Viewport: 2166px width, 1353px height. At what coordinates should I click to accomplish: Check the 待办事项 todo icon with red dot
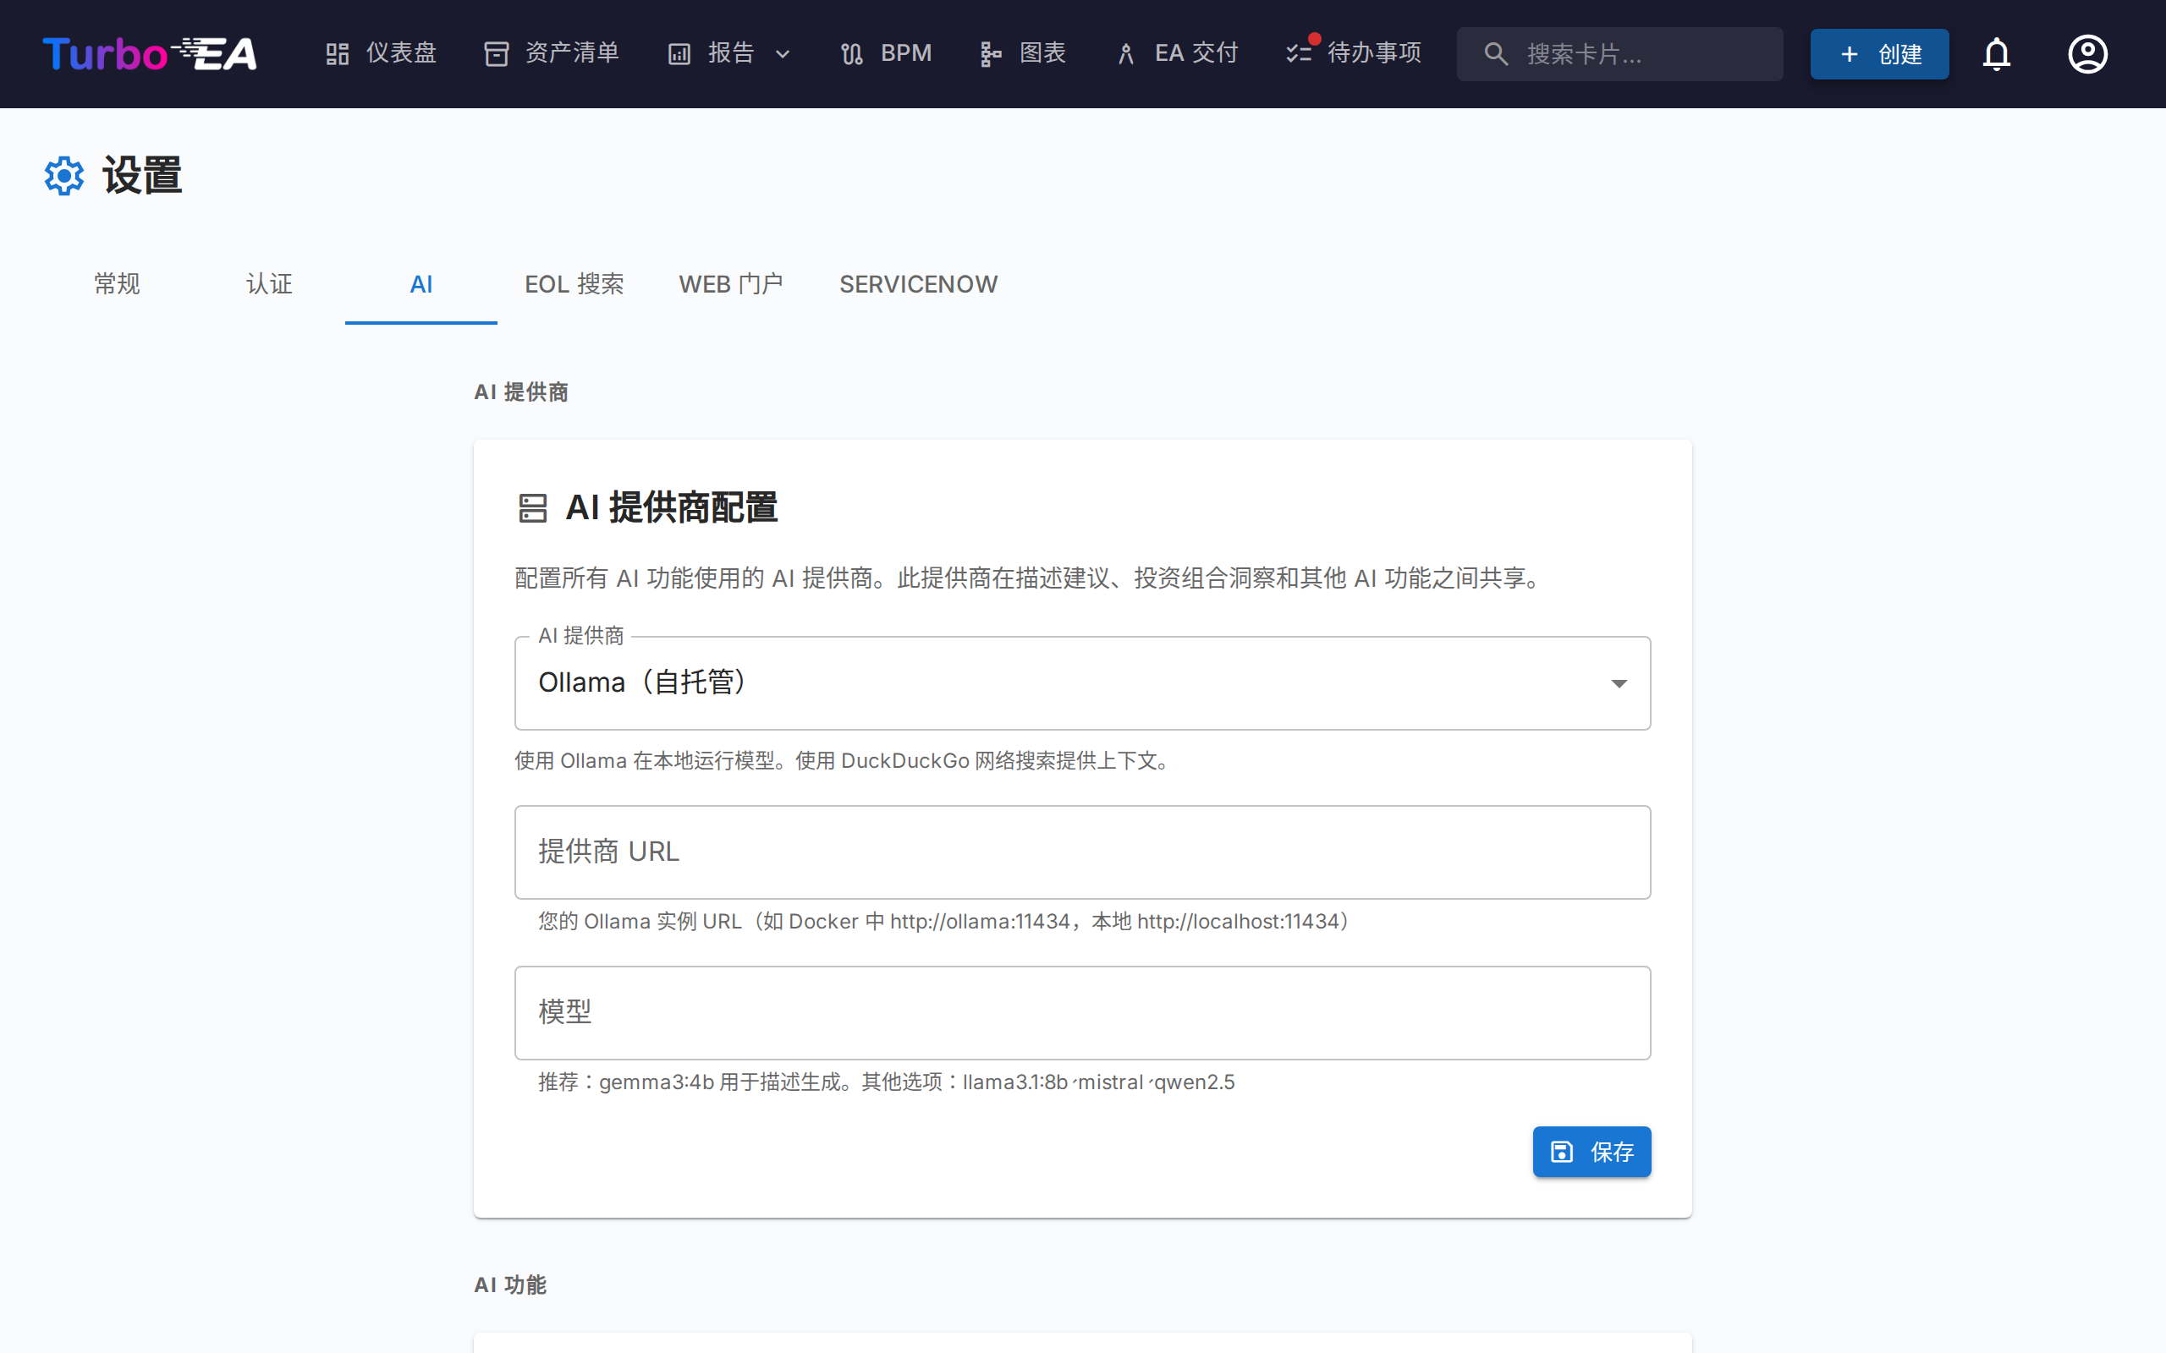pos(1300,53)
